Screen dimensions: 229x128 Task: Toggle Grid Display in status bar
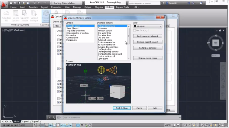42,125
